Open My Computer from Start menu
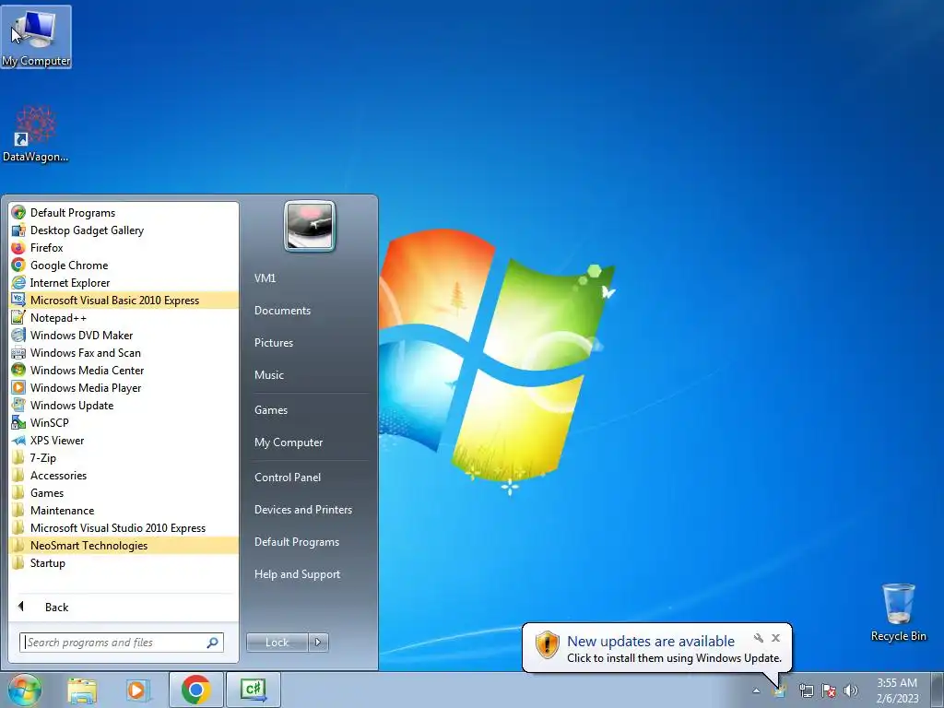 pos(289,442)
